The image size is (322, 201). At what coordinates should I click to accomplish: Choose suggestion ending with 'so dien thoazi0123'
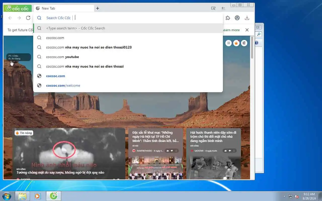(128, 47)
